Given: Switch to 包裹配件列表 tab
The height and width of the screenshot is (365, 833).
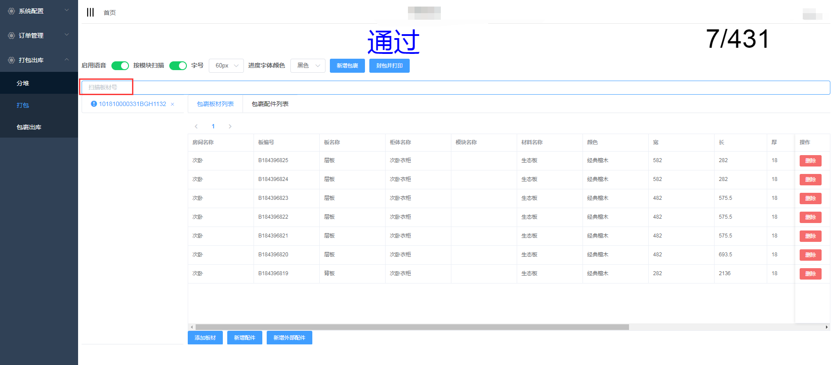Looking at the screenshot, I should [270, 104].
